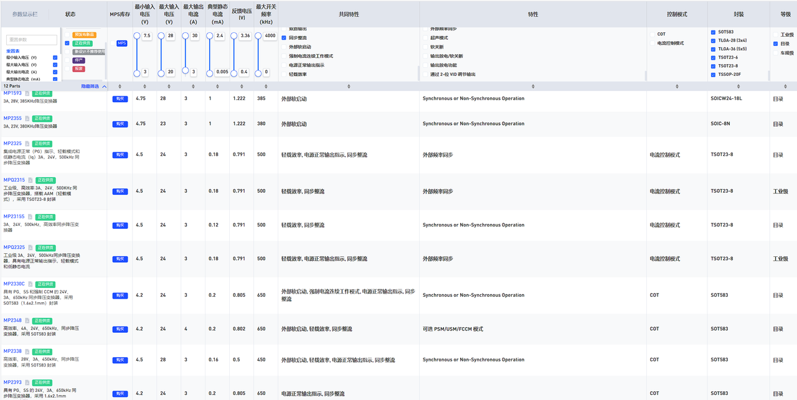Open the MP1593 part link
797x400 pixels.
12,93
